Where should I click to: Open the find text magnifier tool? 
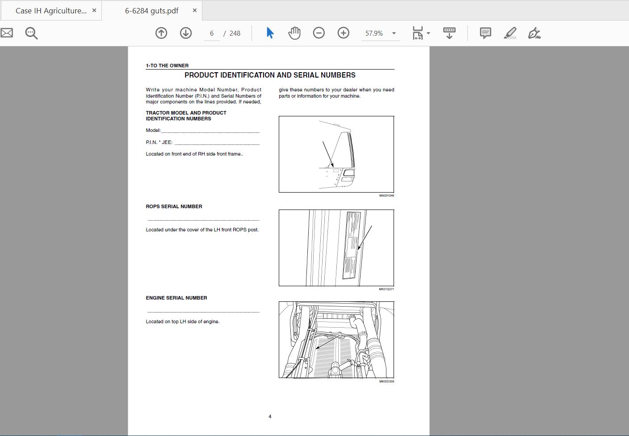click(x=31, y=33)
